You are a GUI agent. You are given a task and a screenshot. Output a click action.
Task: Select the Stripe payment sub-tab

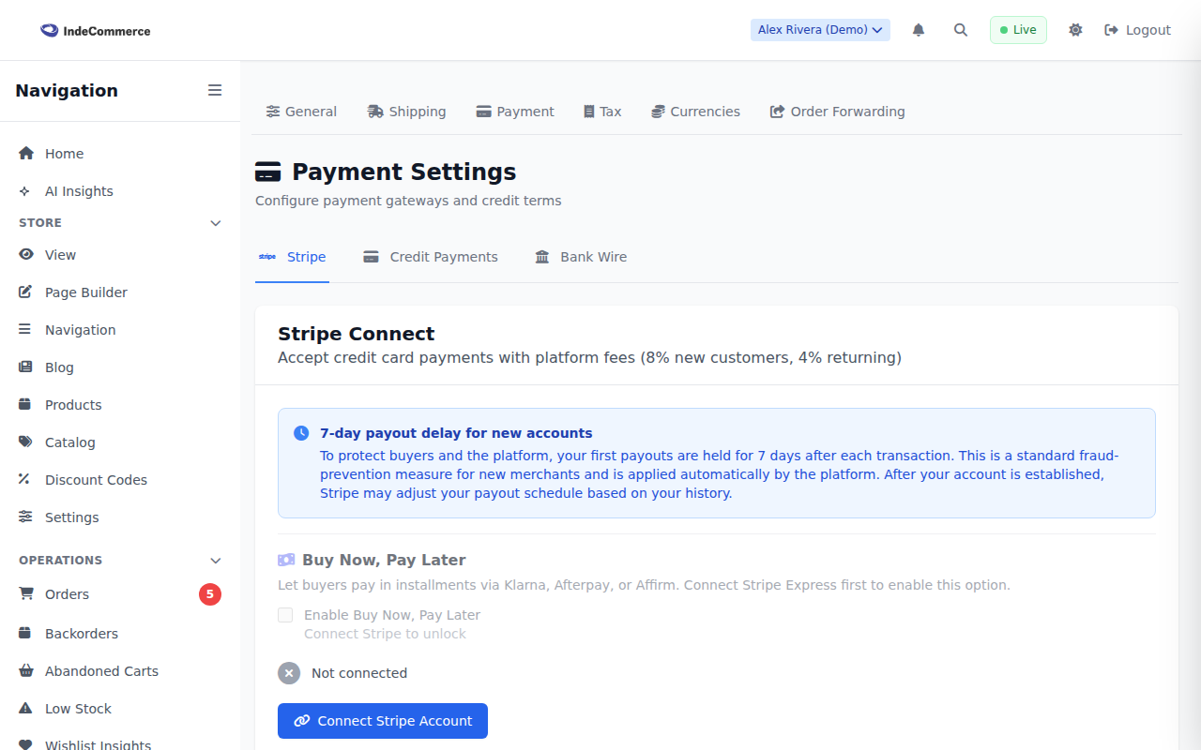292,257
